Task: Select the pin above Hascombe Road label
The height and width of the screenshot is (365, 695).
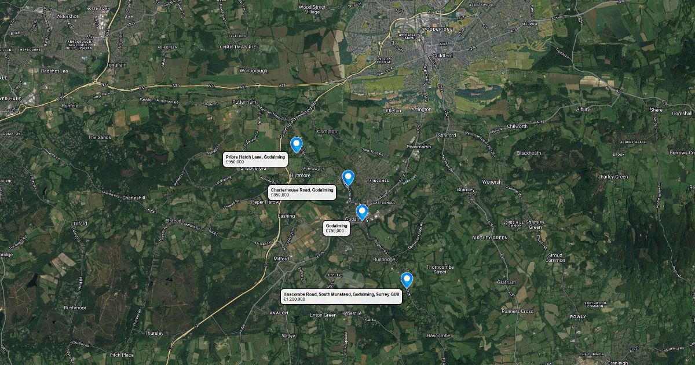Action: coord(407,280)
